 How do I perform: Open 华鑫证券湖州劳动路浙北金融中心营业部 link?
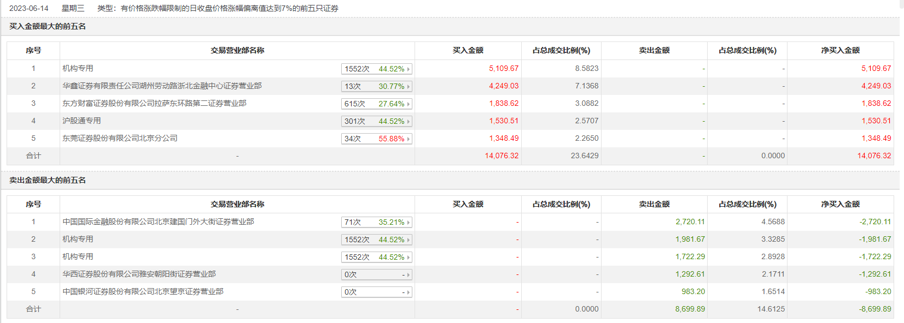(x=162, y=86)
